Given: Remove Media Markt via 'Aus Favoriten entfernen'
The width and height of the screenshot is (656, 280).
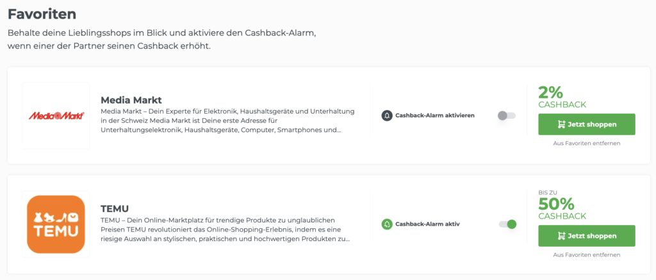Looking at the screenshot, I should pos(587,143).
